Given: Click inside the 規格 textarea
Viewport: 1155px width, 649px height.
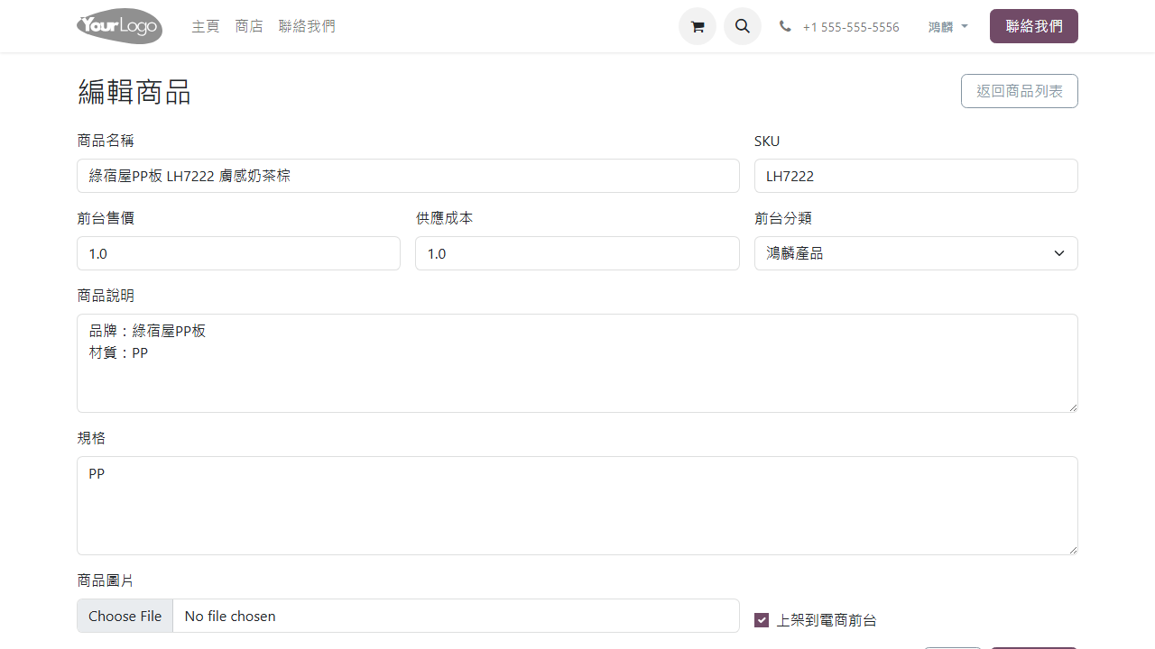Looking at the screenshot, I should 577,506.
